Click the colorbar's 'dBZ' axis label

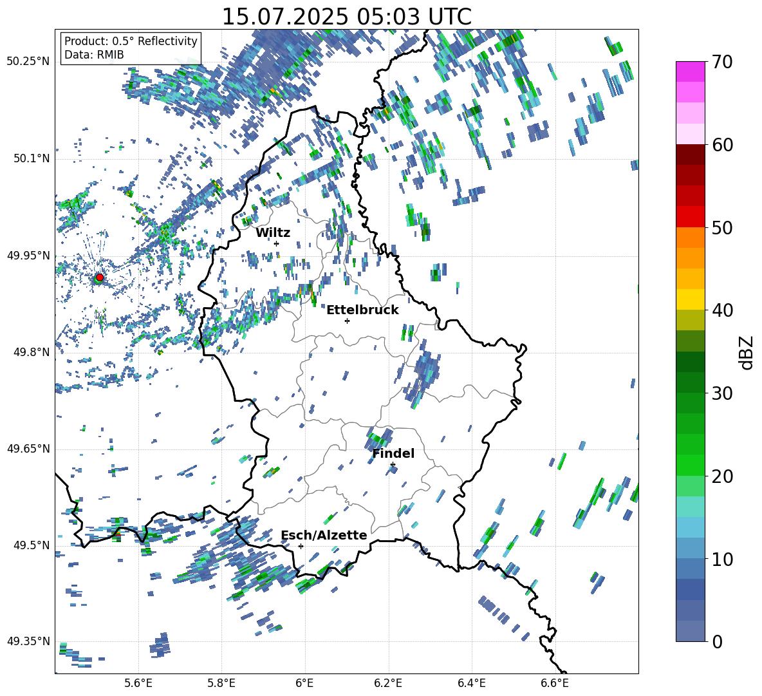tap(747, 352)
